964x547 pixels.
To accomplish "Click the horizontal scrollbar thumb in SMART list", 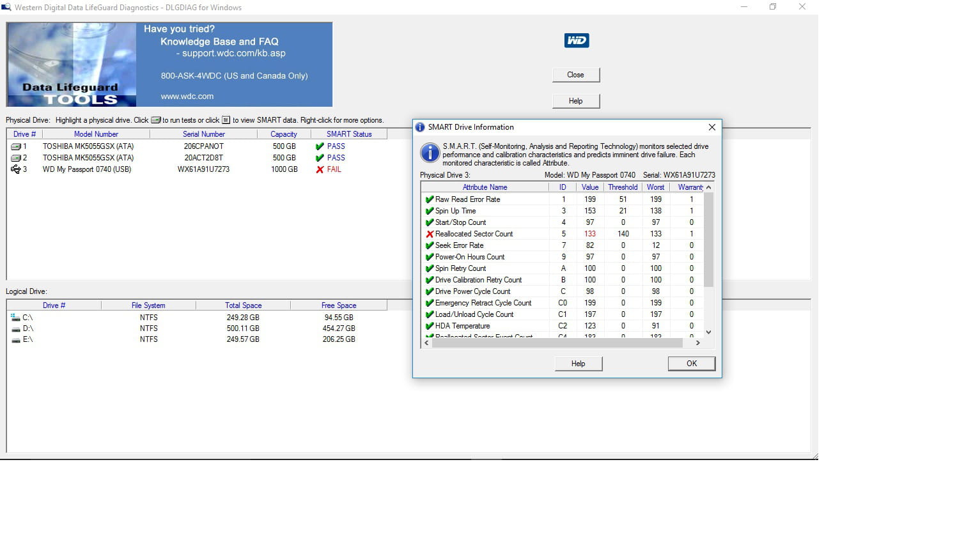I will [557, 343].
